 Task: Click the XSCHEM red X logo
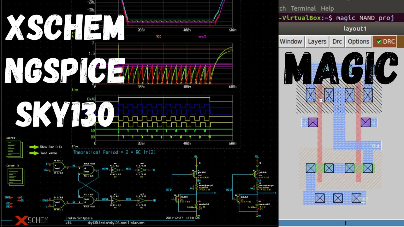click(x=21, y=220)
